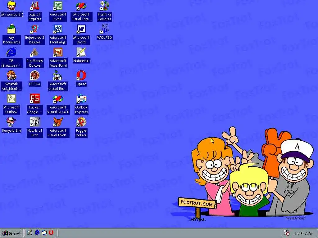Click Show Desktop in the Quick Launch bar
The image size is (318, 238).
(30, 233)
